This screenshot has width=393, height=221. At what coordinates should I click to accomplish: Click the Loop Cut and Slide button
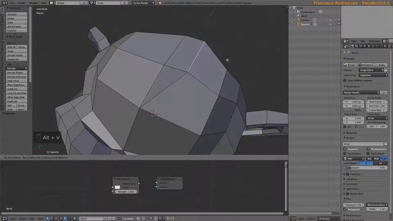[x=17, y=93]
